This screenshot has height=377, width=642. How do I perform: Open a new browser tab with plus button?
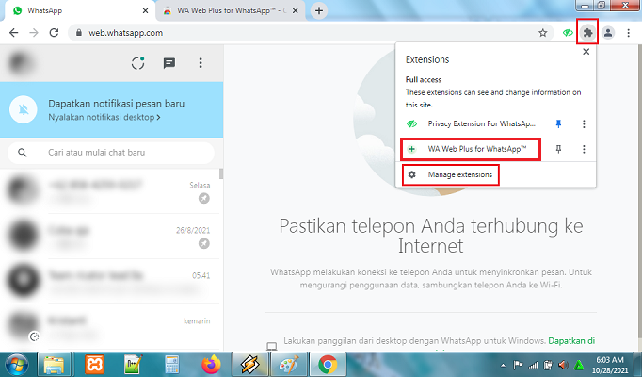point(319,10)
